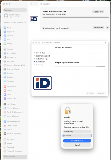Select the Accessibility icon
Viewport: 111px width, 160px height.
5,53
